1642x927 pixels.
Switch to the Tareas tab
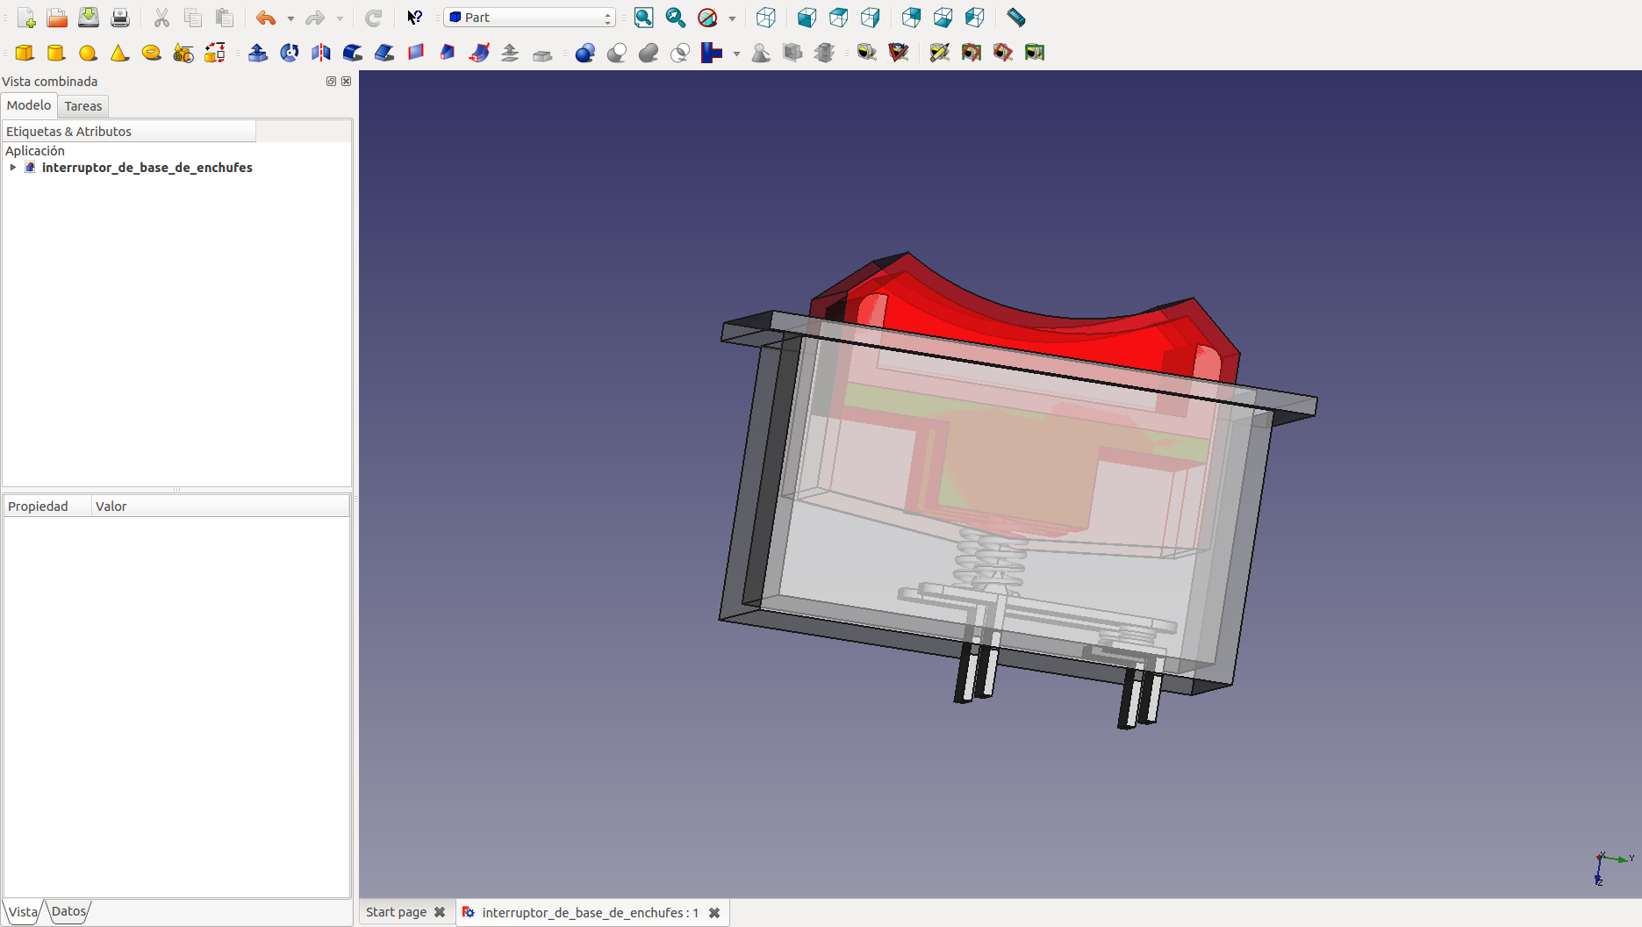(83, 106)
